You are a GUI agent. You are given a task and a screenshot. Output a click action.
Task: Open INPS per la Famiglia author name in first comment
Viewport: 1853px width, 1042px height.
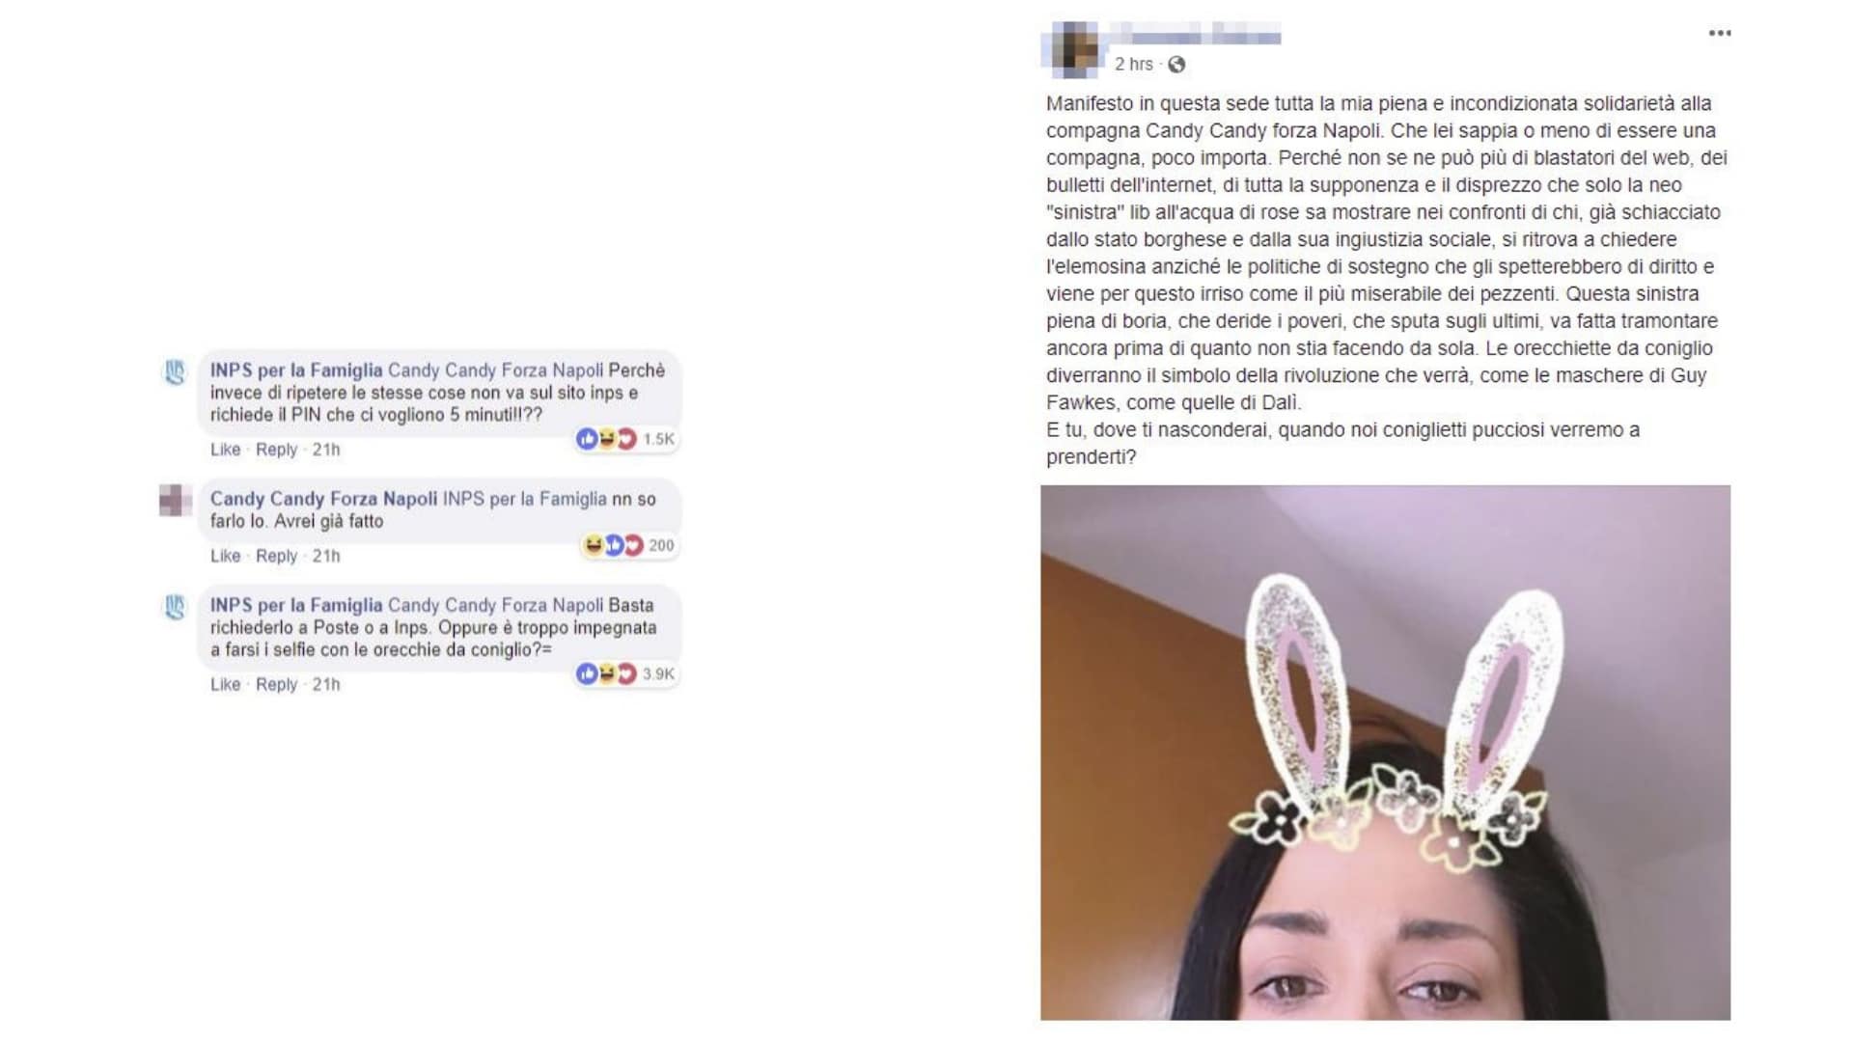pyautogui.click(x=296, y=370)
